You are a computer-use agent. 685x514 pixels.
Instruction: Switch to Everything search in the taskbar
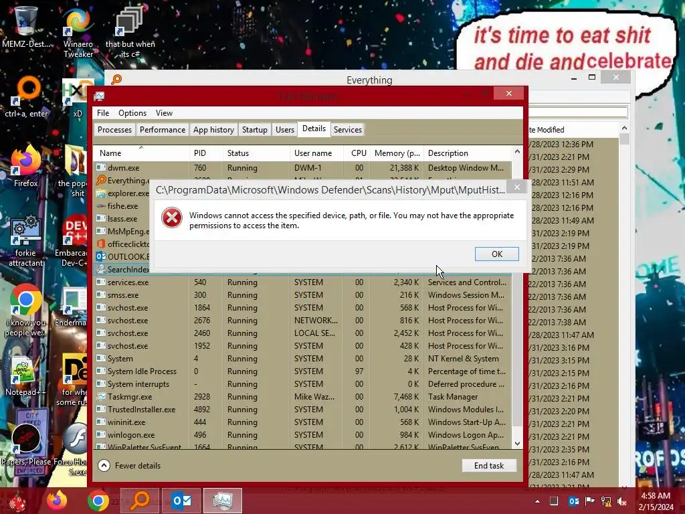(140, 501)
